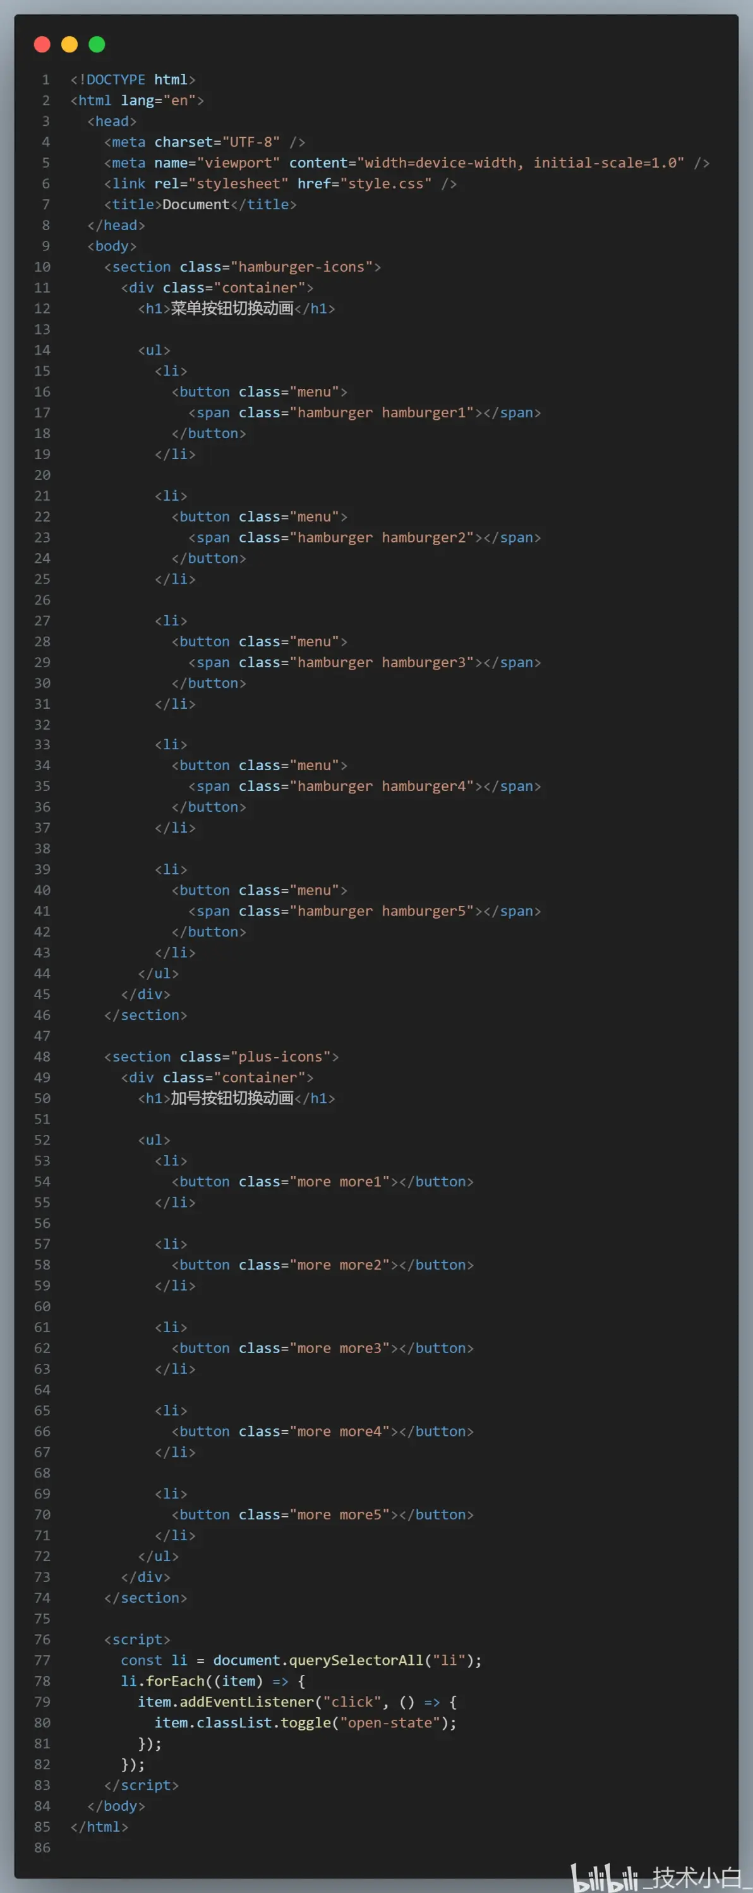Click the section class="hamburger-icons" line
Screen dimensions: 753x1893
[x=242, y=267]
